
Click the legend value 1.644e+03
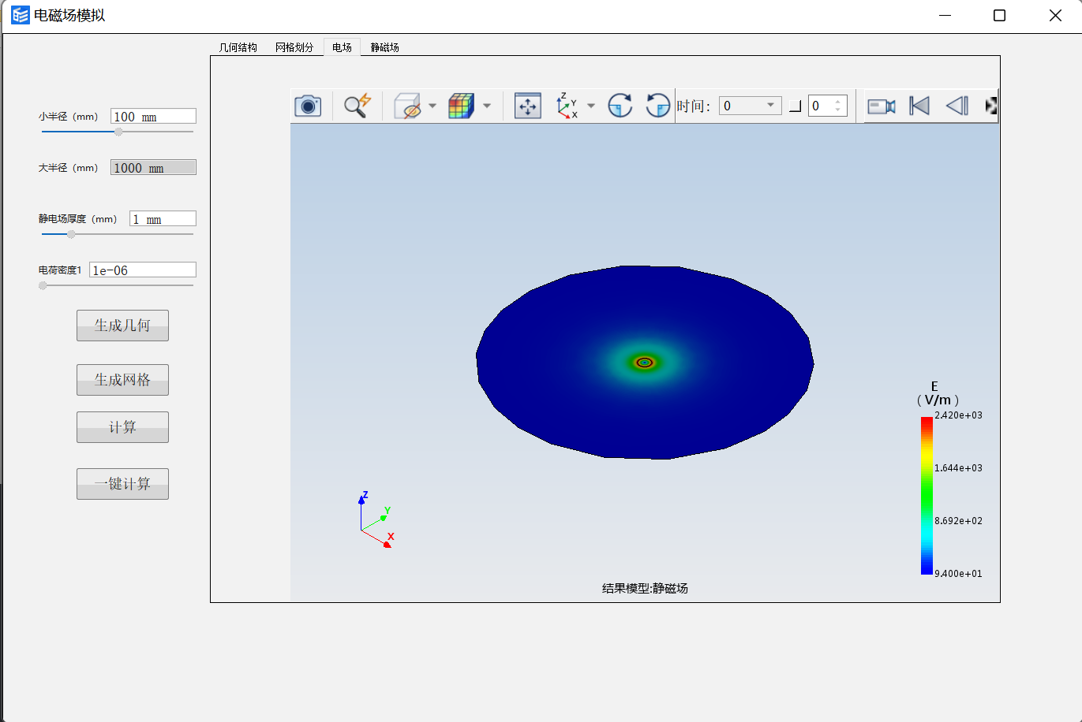pos(958,467)
